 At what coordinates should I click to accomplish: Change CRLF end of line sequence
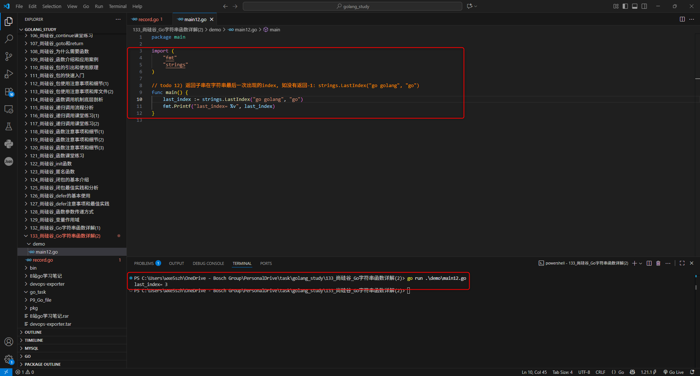pos(600,372)
